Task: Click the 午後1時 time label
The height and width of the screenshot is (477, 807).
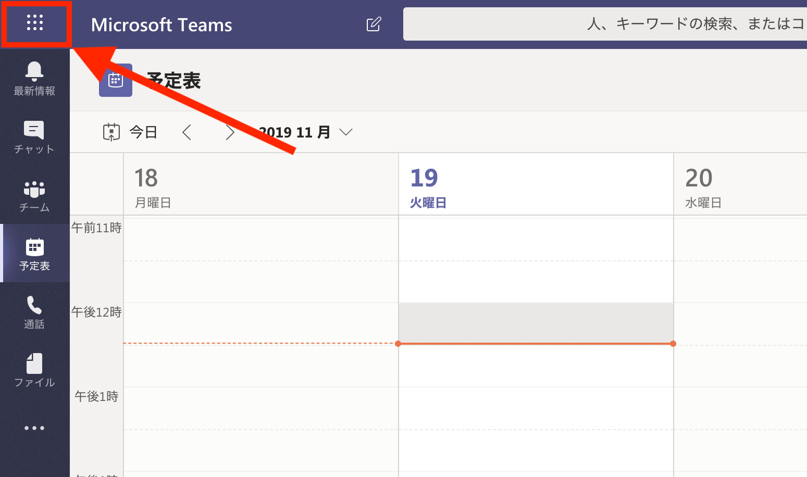Action: [x=96, y=396]
